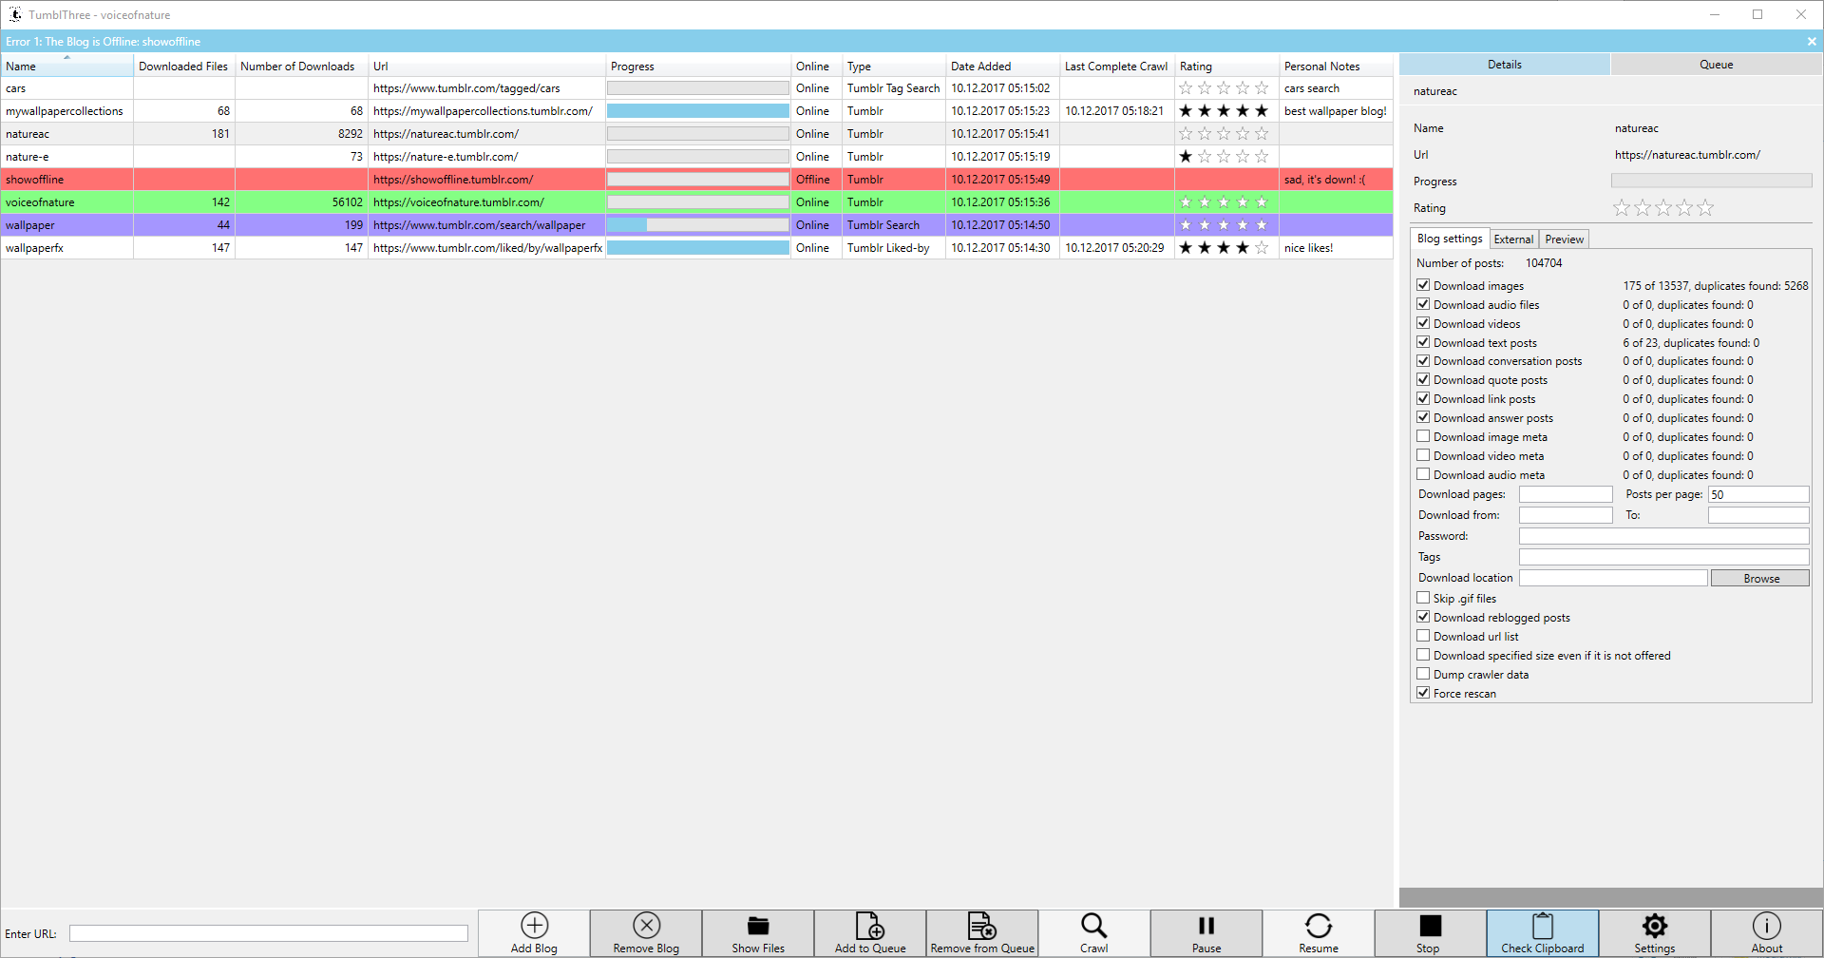Open Show Files folder icon
This screenshot has height=958, width=1824.
758,927
